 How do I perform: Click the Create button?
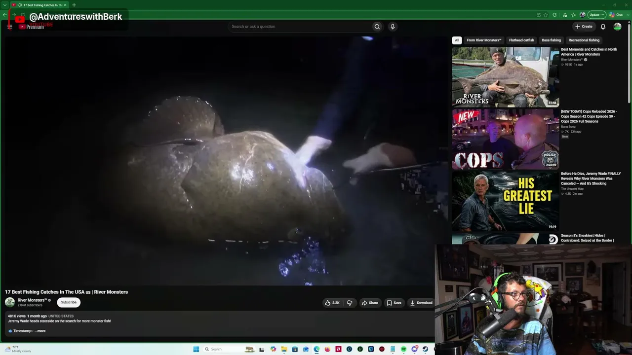(584, 27)
